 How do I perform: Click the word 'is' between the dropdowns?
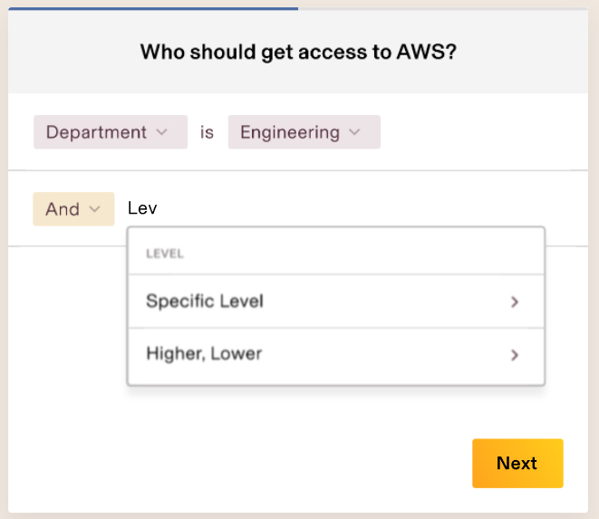click(x=207, y=132)
